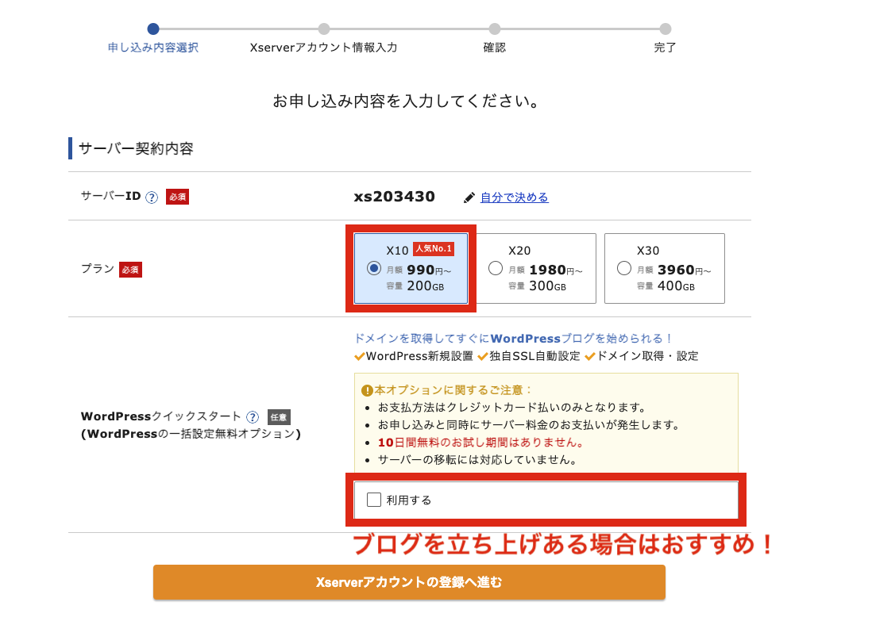Click the 申し込み内容選択 step label
Image resolution: width=872 pixels, height=621 pixels.
[x=153, y=48]
